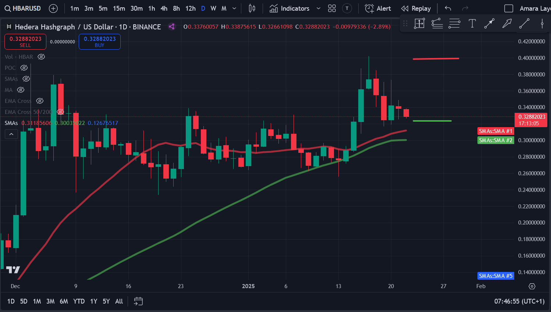Screen dimensions: 551x312
Task: Open the HBARUSD symbol search
Action: point(23,8)
